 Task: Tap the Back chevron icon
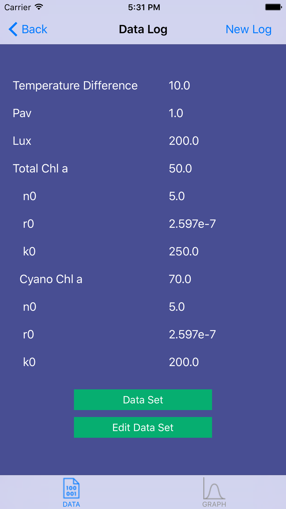tap(13, 29)
